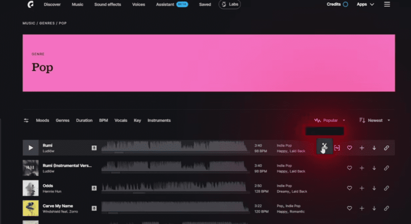Favorite the Rumi track with the heart
411x224 pixels.
349,148
